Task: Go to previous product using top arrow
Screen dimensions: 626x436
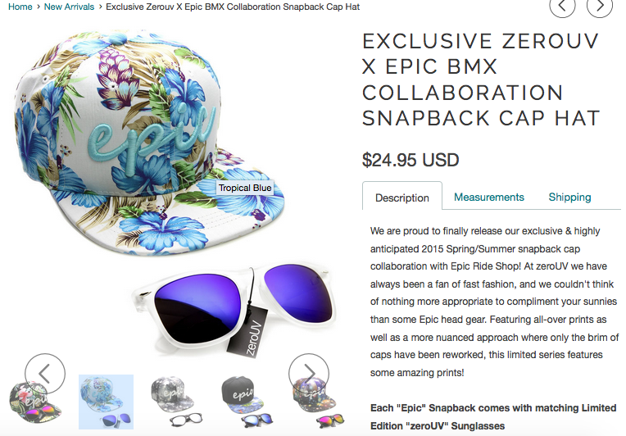Action: 562,6
